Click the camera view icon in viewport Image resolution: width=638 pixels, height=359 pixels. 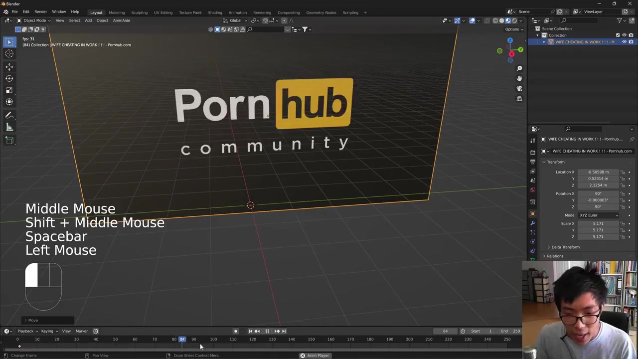pos(519,89)
